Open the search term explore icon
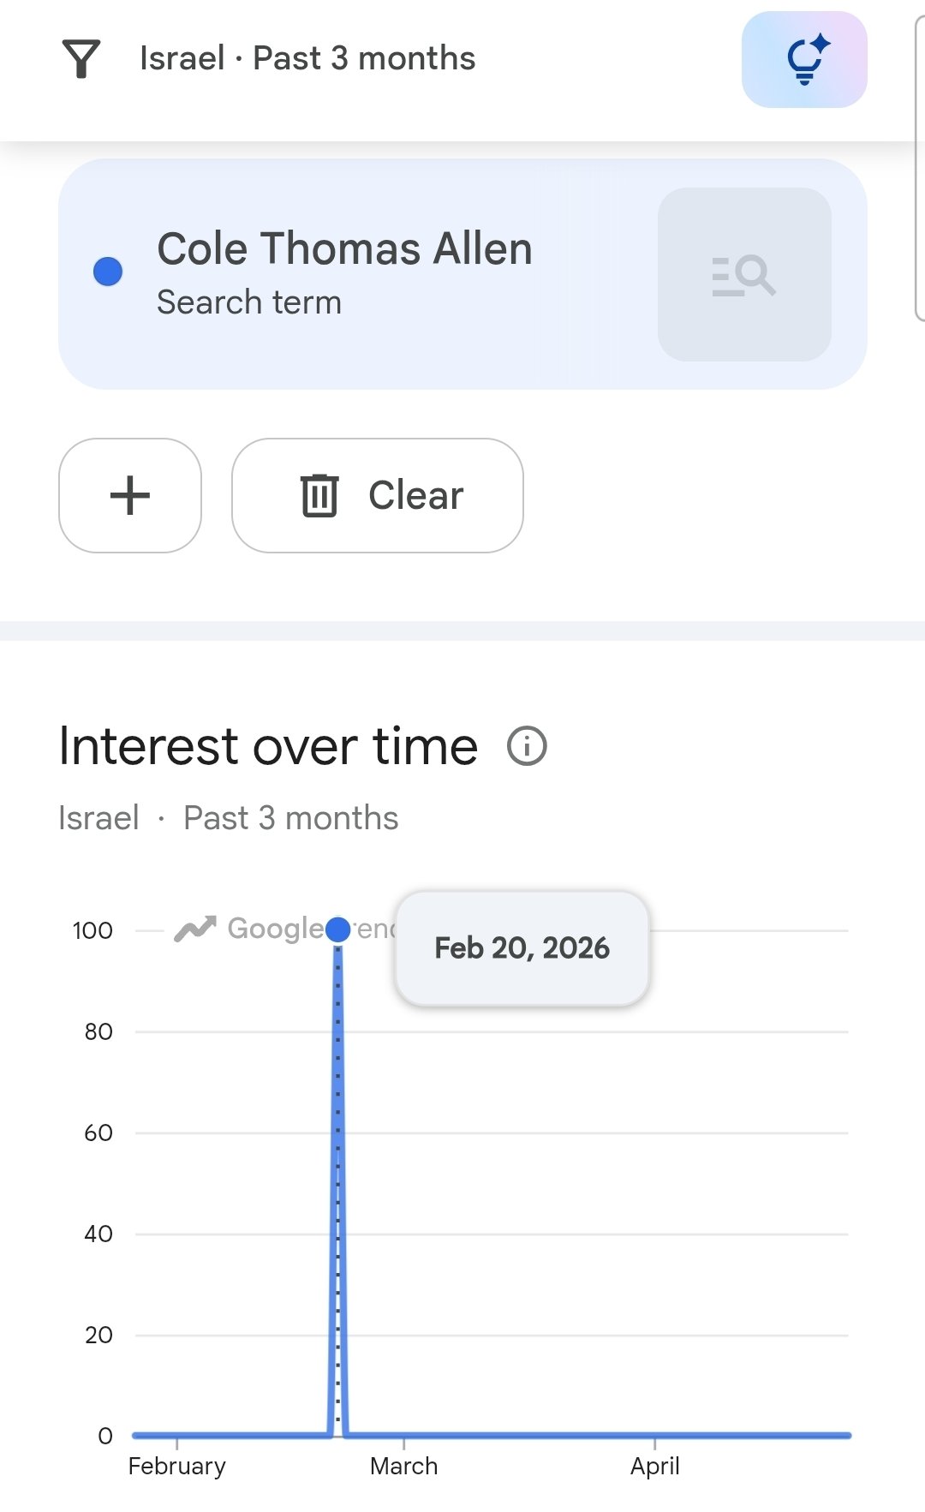 (744, 275)
